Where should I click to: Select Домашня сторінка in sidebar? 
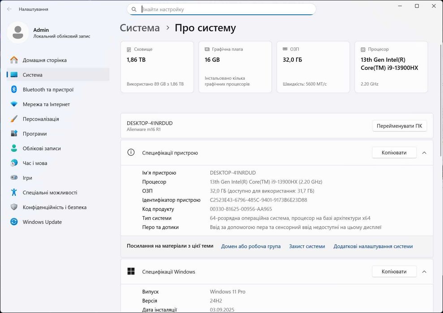tap(44, 60)
